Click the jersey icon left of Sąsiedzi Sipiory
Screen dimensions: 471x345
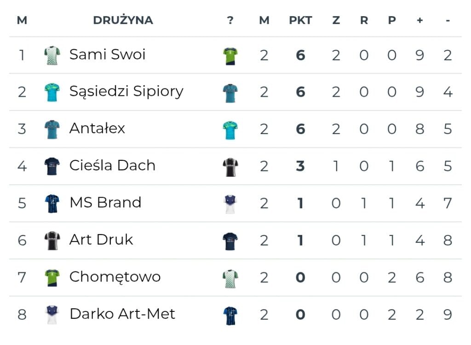(52, 92)
